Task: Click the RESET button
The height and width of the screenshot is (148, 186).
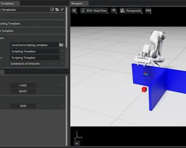Action: [23, 91]
